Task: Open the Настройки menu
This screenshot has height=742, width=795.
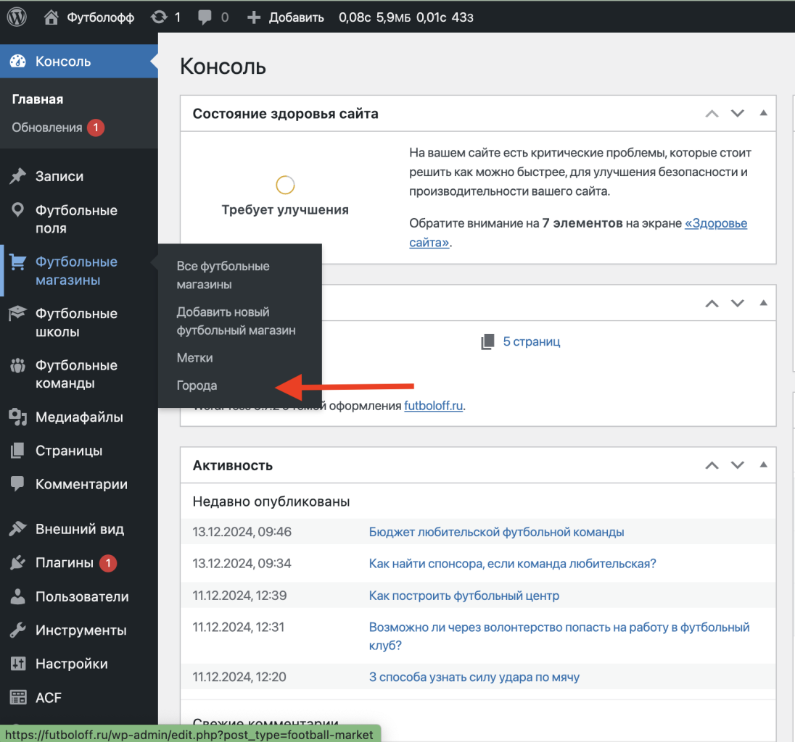Action: click(72, 664)
